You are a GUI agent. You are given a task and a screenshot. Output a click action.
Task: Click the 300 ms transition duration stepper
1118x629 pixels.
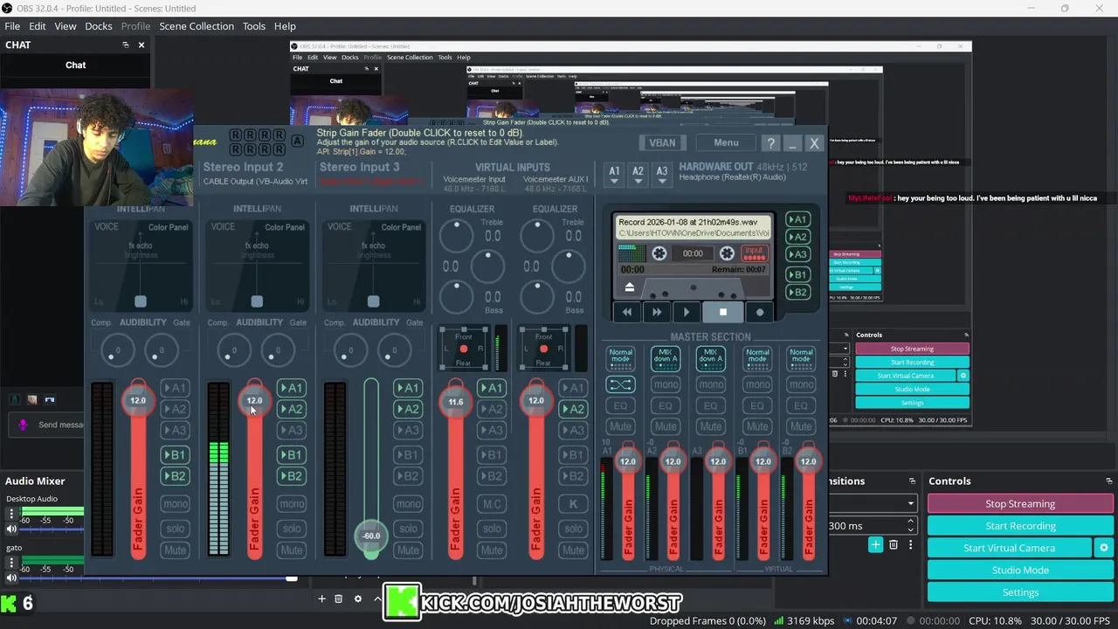coord(910,525)
